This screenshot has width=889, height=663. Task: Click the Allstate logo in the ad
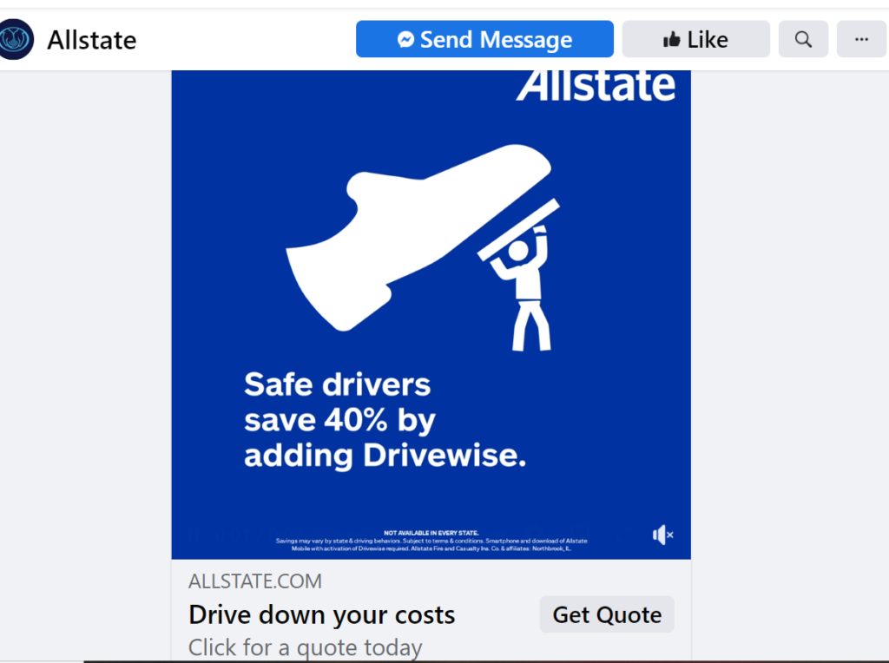click(x=596, y=86)
